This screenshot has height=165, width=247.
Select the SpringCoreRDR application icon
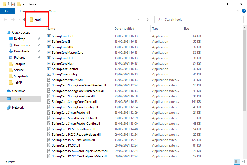click(x=49, y=47)
